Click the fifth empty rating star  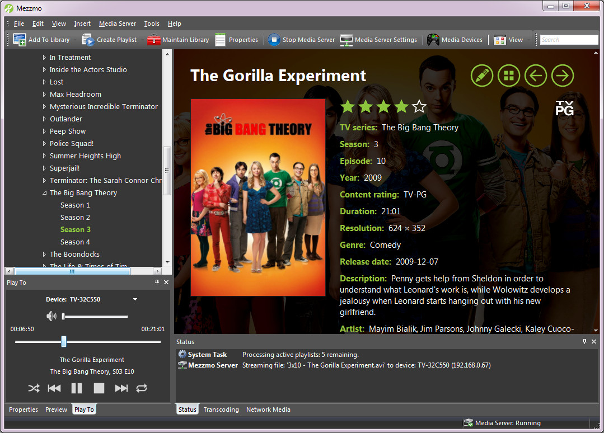click(419, 106)
